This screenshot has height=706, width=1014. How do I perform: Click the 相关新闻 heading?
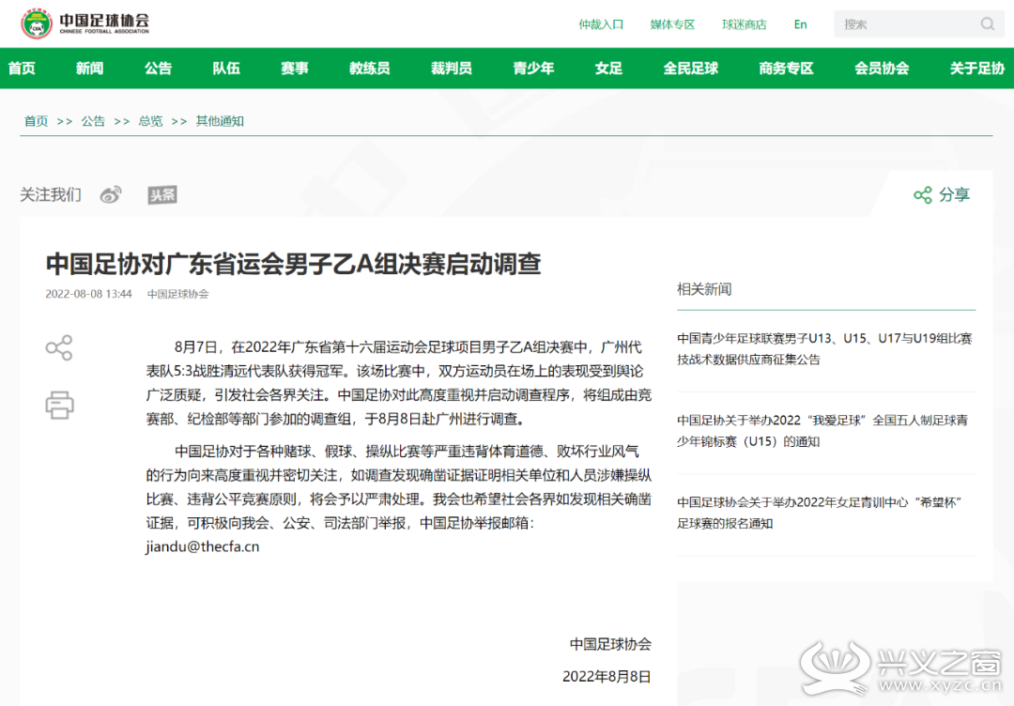tap(704, 289)
